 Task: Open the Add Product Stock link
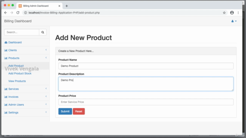tap(20, 73)
